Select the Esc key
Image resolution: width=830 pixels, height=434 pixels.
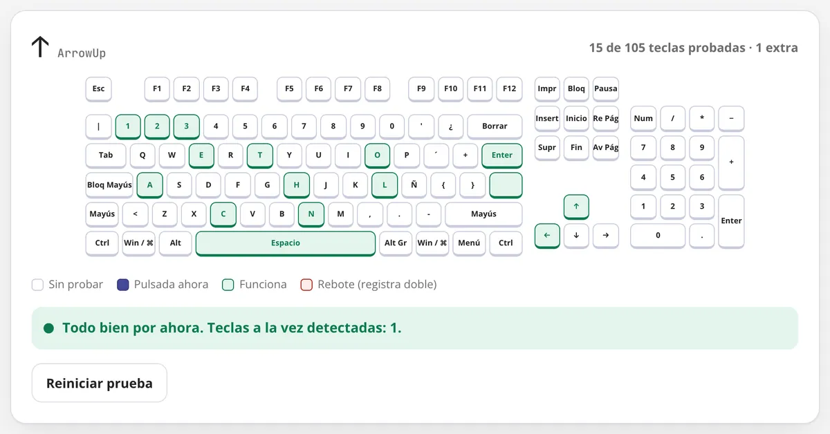tap(98, 88)
